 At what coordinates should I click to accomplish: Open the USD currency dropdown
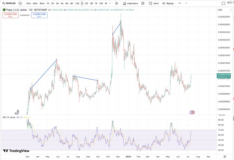pos(225,10)
